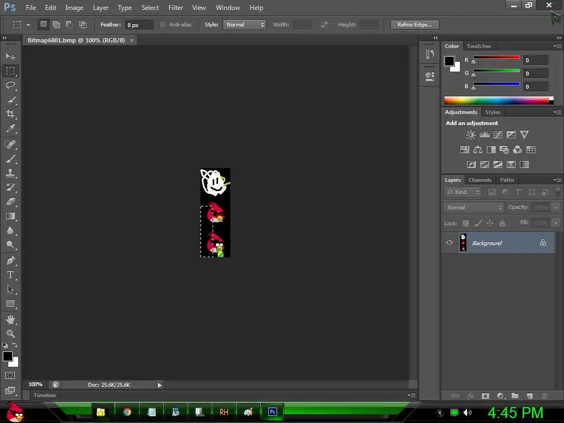Viewport: 564px width, 423px height.
Task: Select the Spot Healing Brush tool
Action: [10, 144]
